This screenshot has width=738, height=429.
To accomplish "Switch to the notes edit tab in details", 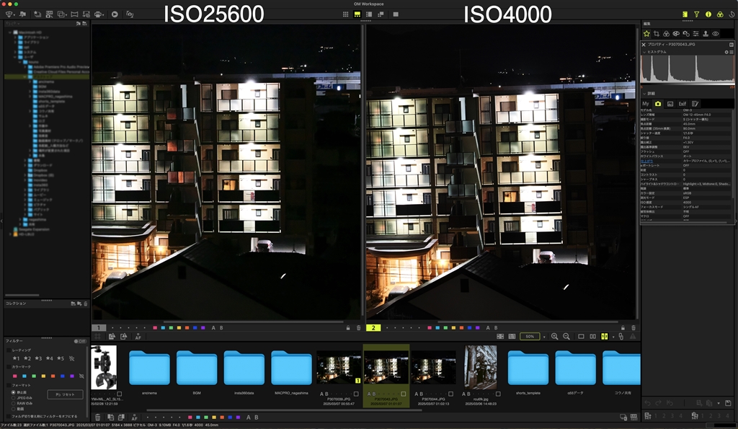I will [695, 104].
